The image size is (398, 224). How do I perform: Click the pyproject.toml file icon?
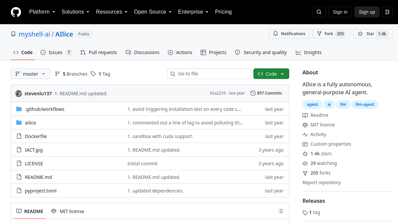tap(19, 190)
